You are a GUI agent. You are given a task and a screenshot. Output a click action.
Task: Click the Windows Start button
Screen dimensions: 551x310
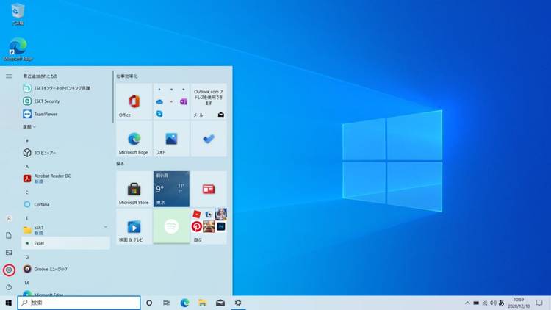[x=9, y=303]
